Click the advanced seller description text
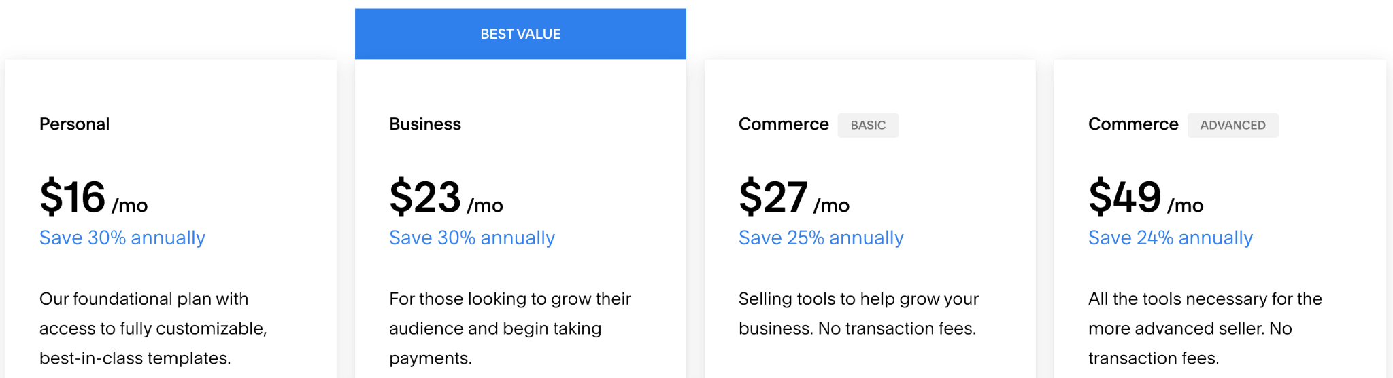The width and height of the screenshot is (1393, 378). pyautogui.click(x=1205, y=328)
